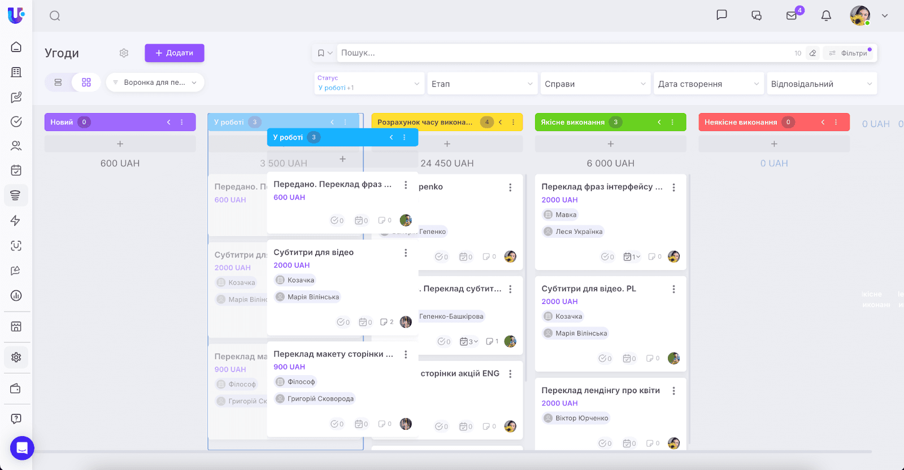
Task: Click the Пошук search input field
Action: coord(565,53)
